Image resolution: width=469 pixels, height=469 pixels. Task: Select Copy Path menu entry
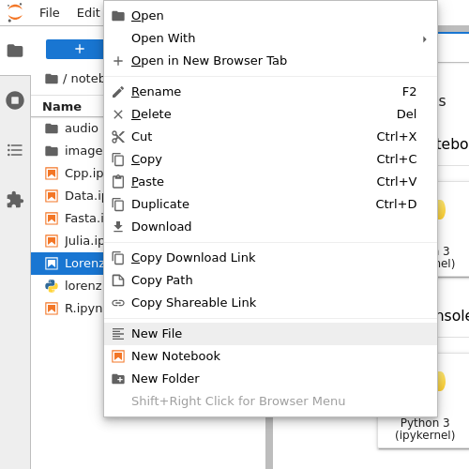click(270, 280)
